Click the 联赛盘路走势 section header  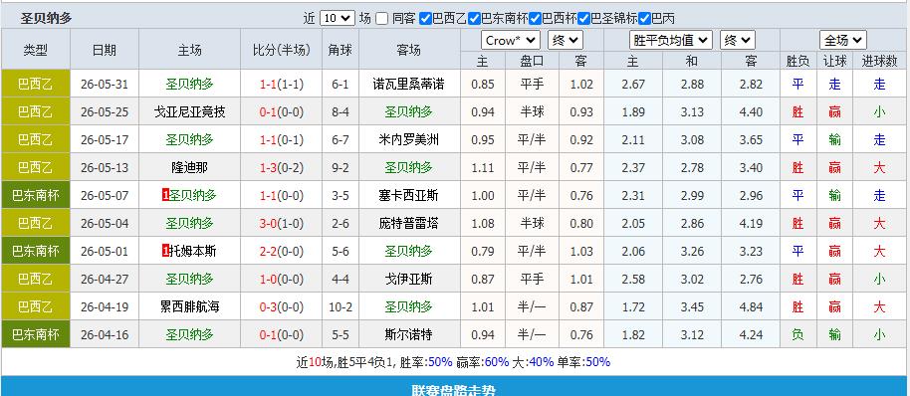tap(454, 390)
